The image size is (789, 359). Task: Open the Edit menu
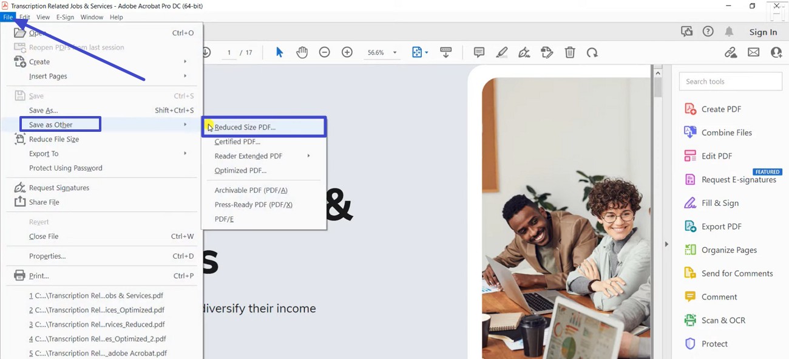point(24,16)
